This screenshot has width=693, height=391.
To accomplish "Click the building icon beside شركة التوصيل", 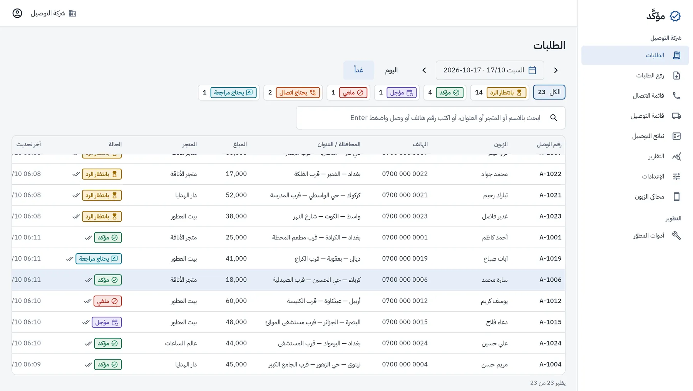I will pyautogui.click(x=72, y=13).
